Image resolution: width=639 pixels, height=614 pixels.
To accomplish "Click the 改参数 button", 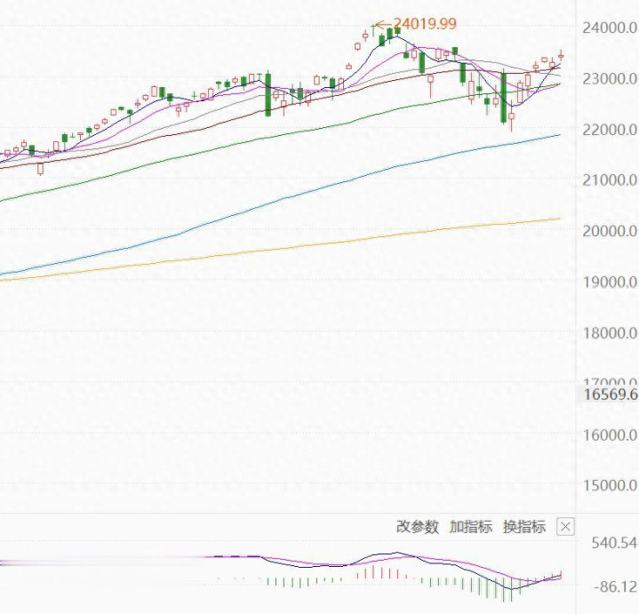I will click(418, 527).
